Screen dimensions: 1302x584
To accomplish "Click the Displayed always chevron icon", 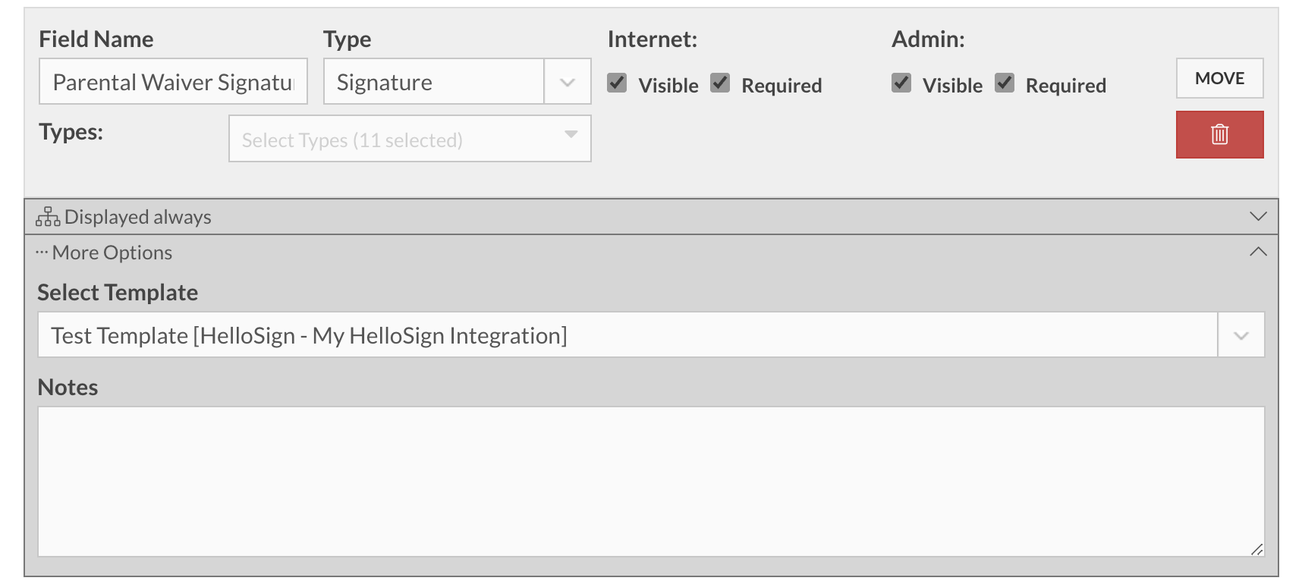I will pos(1260,216).
